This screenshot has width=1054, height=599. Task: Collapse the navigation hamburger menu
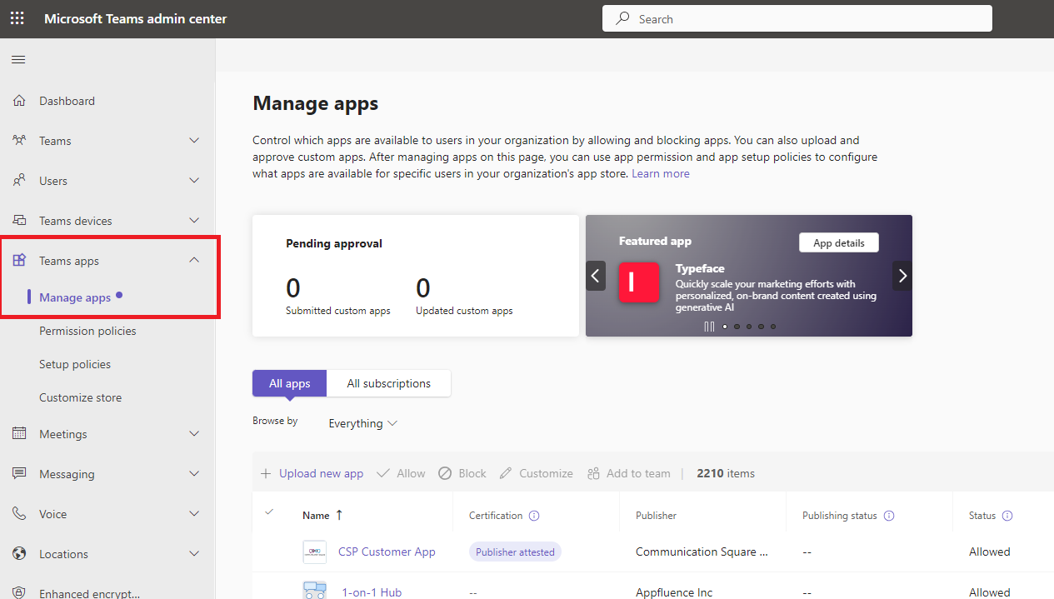(x=18, y=59)
